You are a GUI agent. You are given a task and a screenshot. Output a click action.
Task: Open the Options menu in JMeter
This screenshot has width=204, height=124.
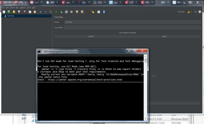click(23, 8)
